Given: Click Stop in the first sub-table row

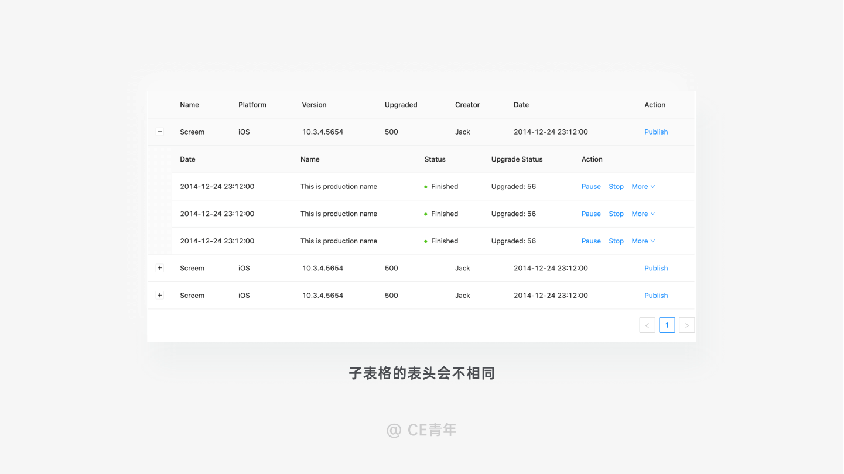Looking at the screenshot, I should point(616,187).
